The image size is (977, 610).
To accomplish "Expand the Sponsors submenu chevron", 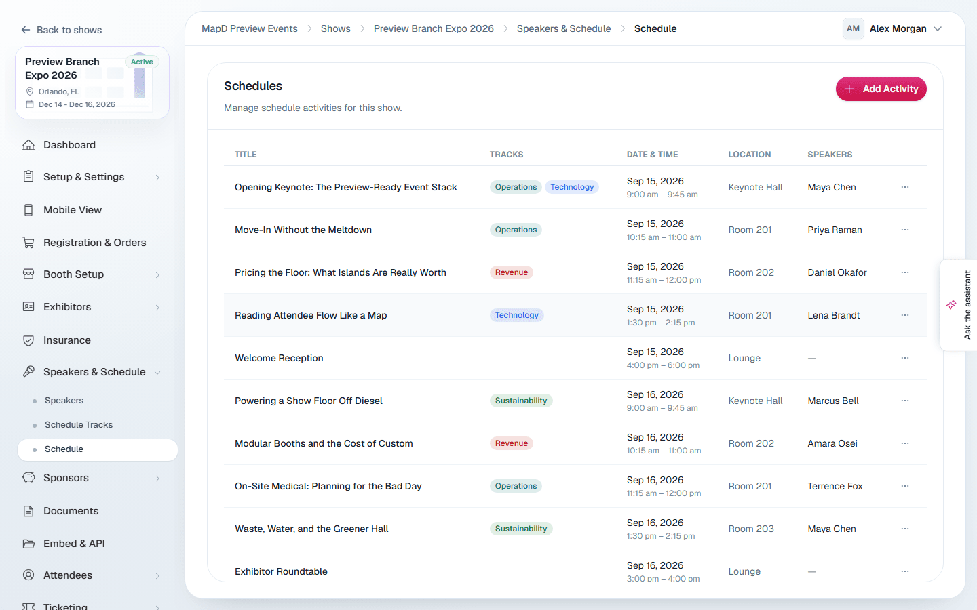I will pyautogui.click(x=157, y=479).
